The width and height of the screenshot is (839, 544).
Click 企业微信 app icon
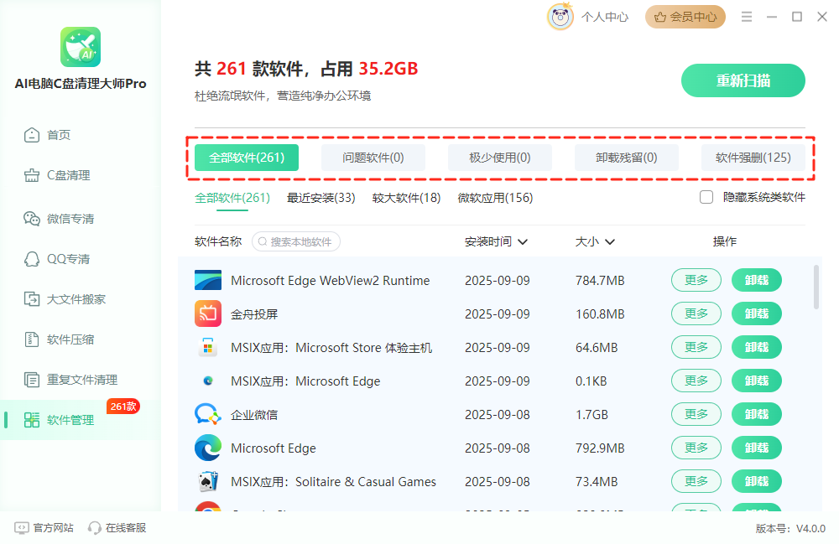coord(208,415)
